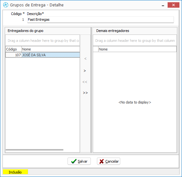Click the yellow Inclusão status indicator
This screenshot has height=177, width=182.
15,172
